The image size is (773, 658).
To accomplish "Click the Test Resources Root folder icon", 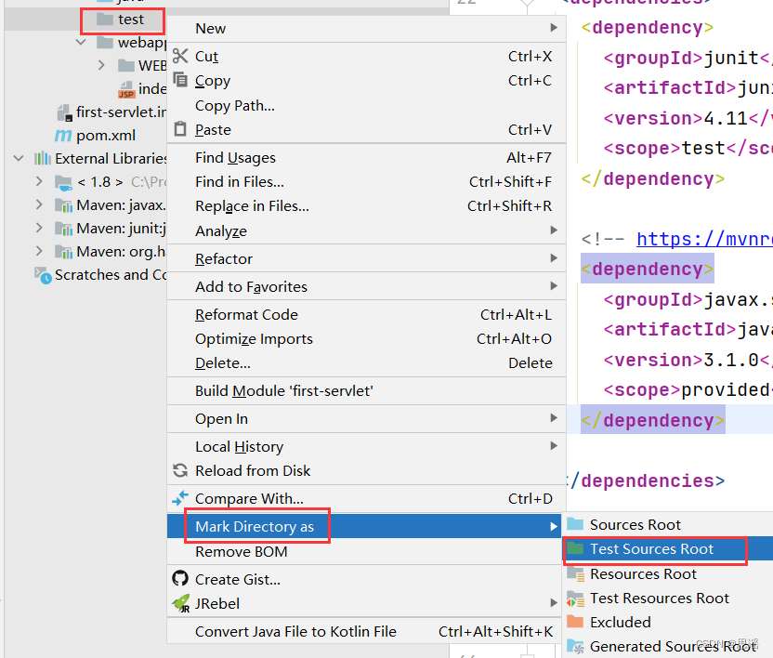I will tap(575, 599).
